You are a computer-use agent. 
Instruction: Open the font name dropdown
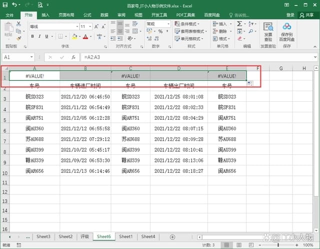coord(77,27)
